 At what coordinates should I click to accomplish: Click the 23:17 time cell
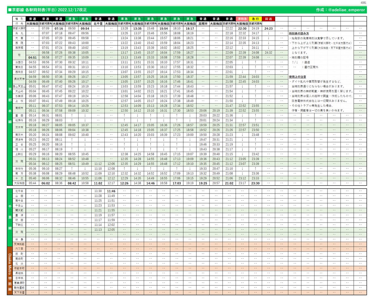point(242,184)
